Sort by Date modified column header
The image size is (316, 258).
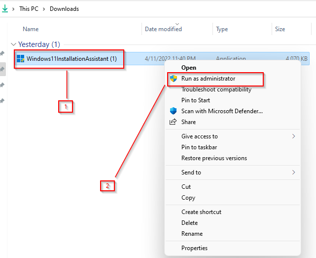click(163, 29)
